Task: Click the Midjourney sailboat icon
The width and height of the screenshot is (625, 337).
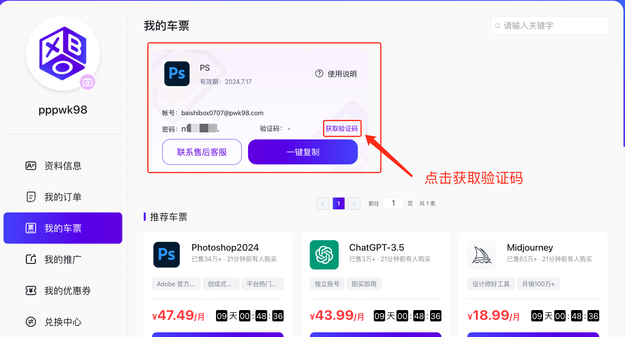Action: [482, 255]
